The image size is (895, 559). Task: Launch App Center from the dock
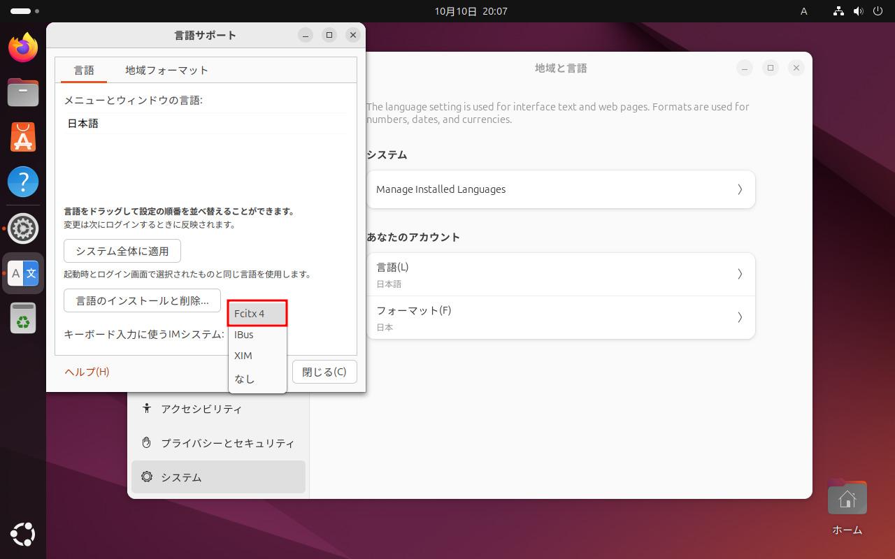(x=22, y=137)
